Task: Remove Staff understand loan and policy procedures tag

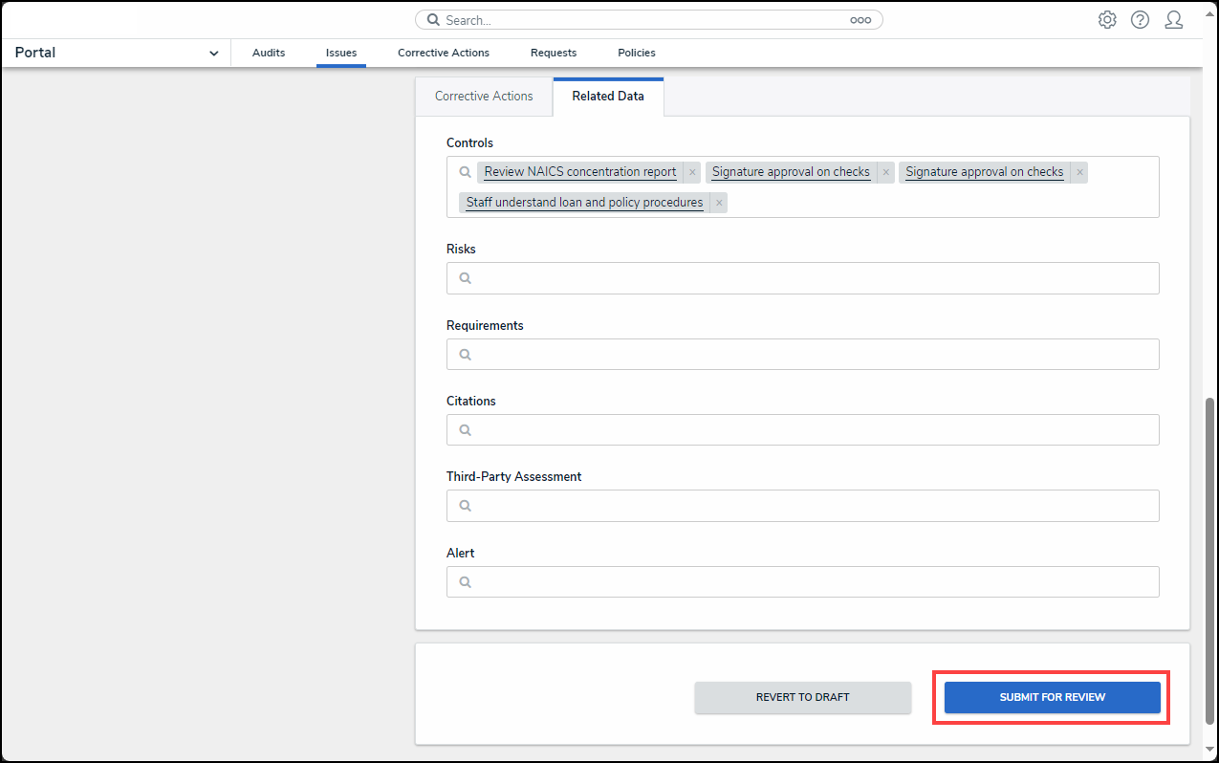Action: [719, 204]
